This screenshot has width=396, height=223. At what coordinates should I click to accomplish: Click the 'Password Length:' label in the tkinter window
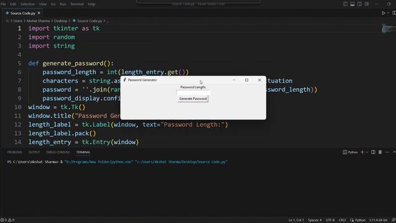[x=193, y=87]
